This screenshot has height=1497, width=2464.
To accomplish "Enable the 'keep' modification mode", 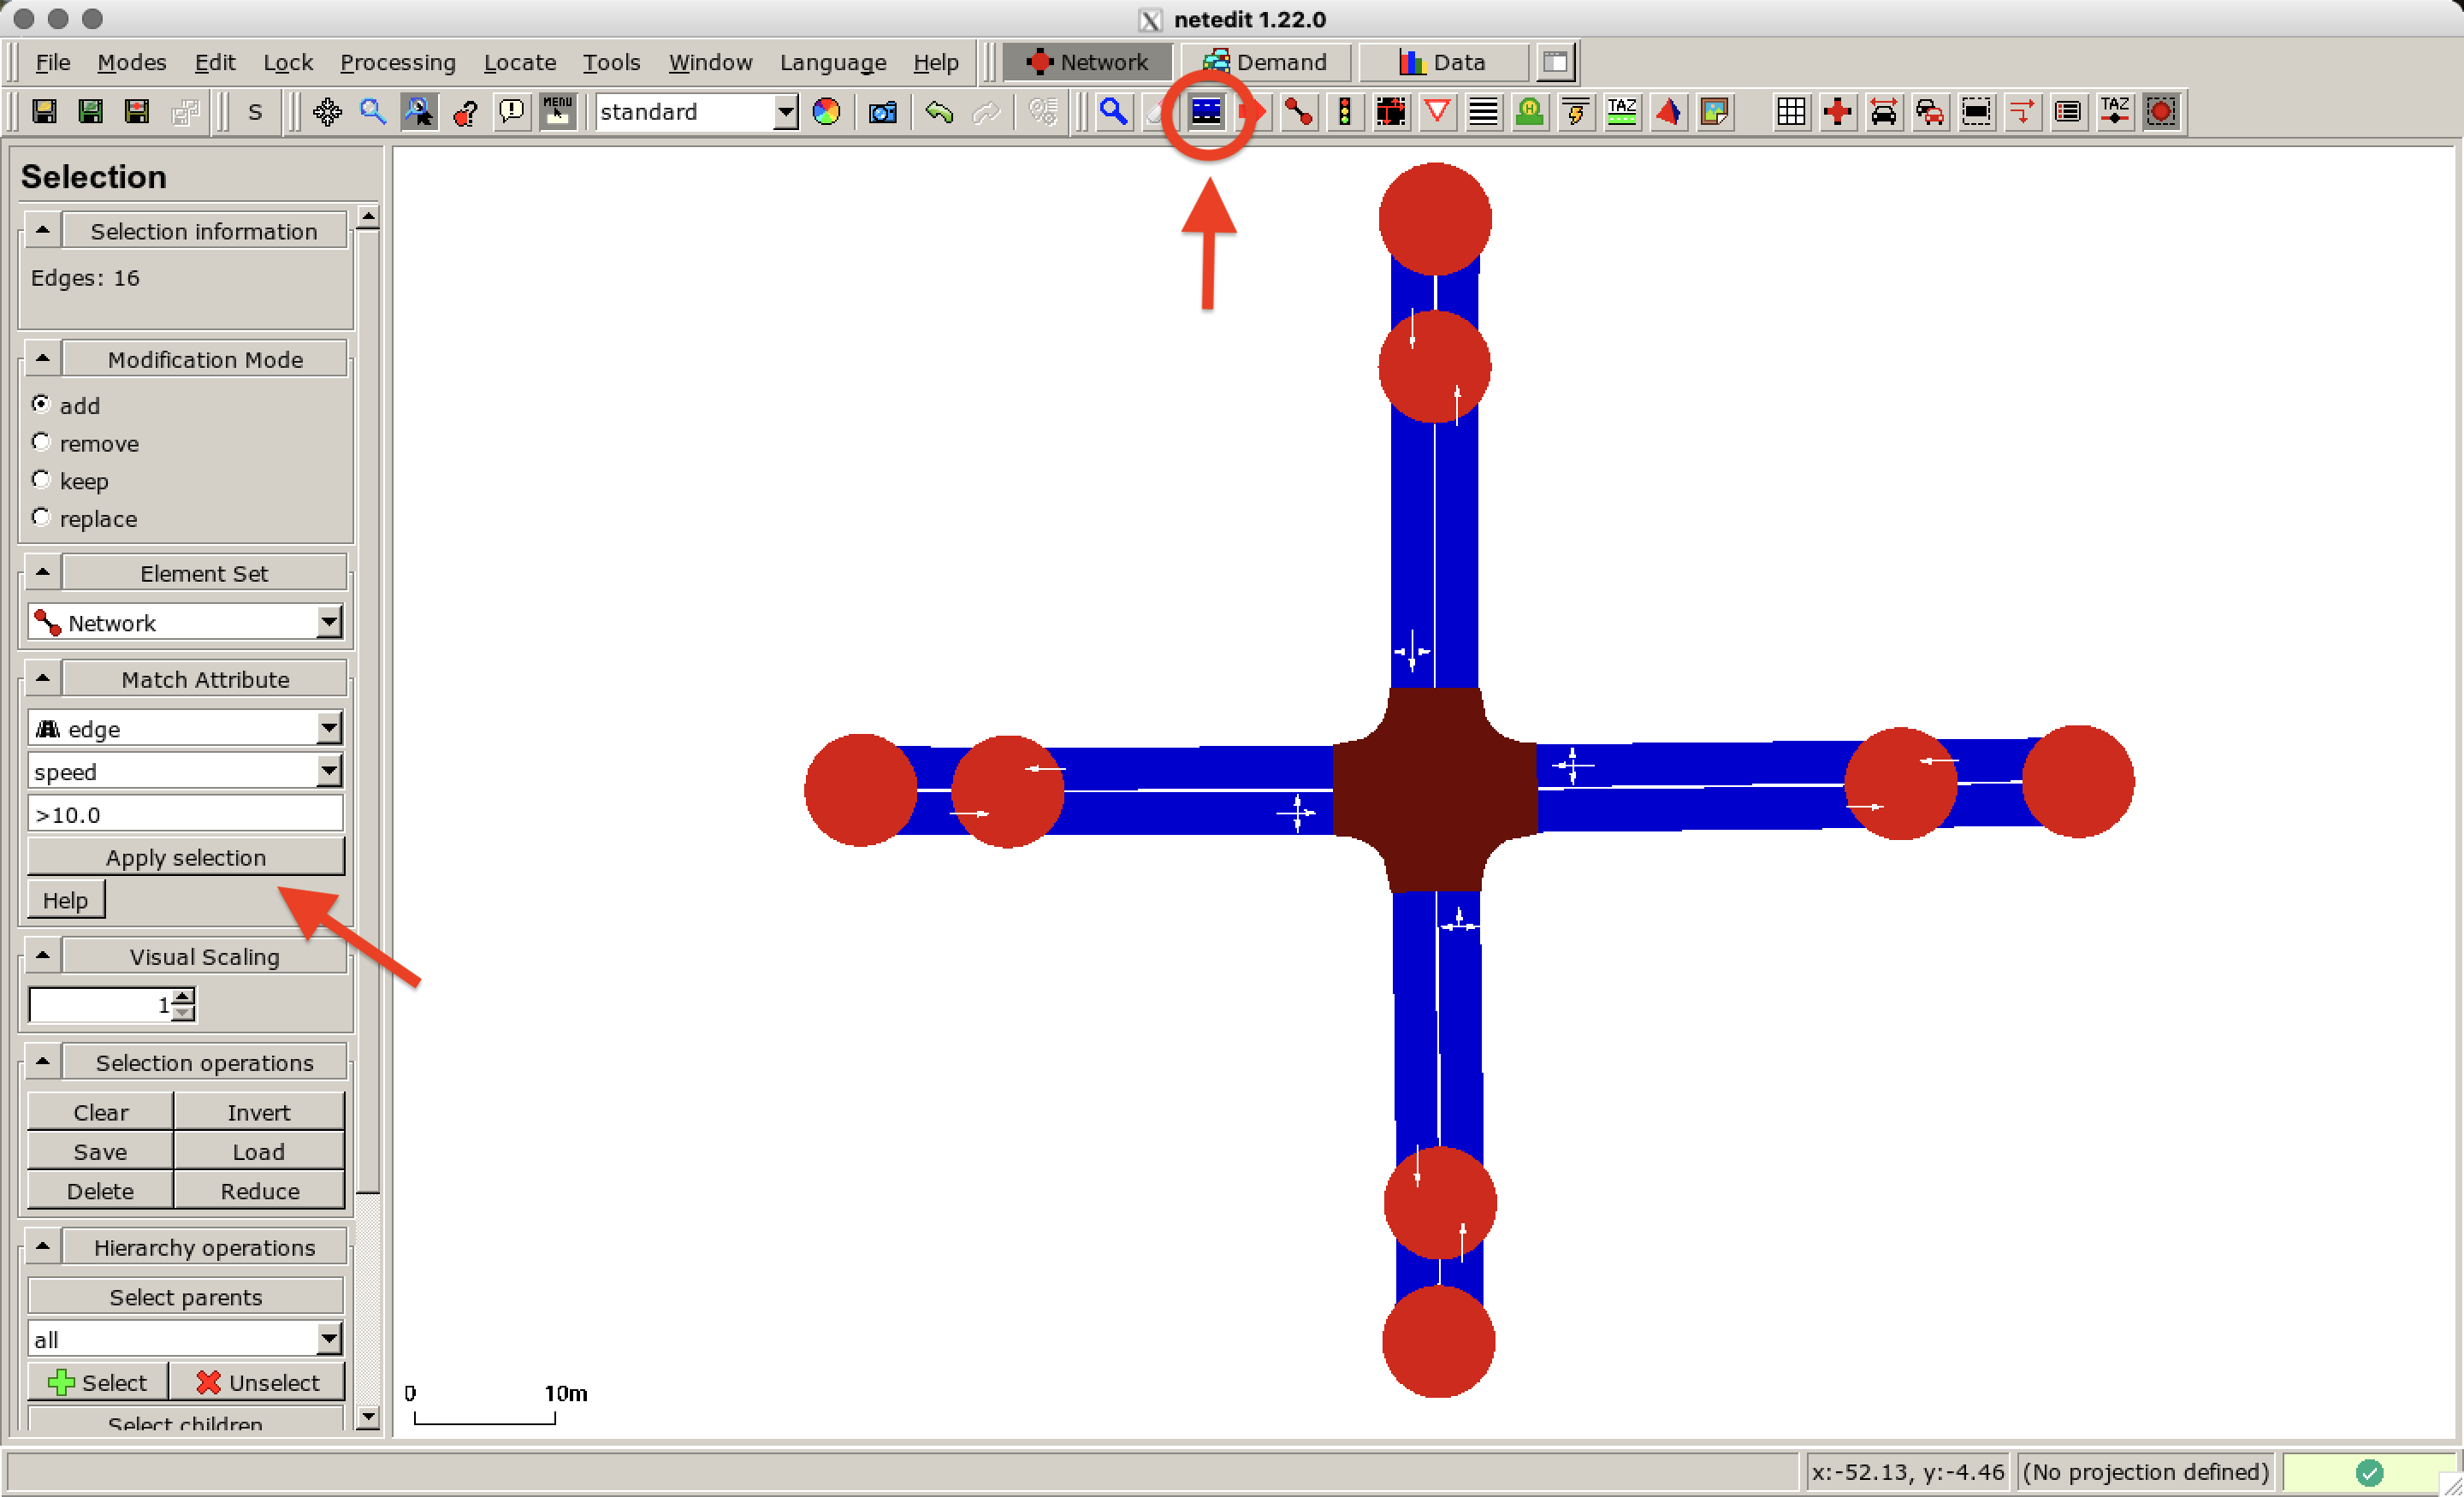I will pyautogui.click(x=41, y=480).
